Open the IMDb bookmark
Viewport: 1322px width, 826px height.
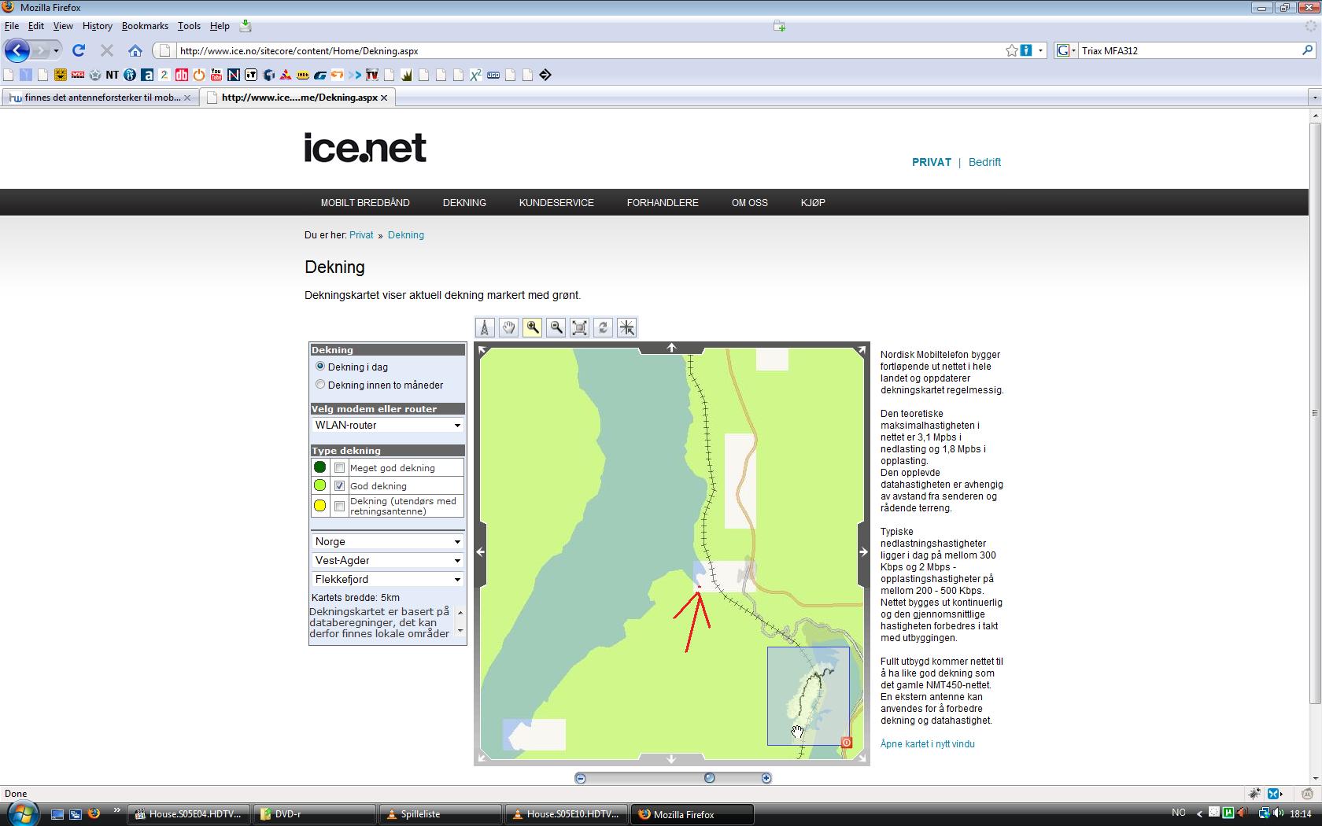point(302,75)
